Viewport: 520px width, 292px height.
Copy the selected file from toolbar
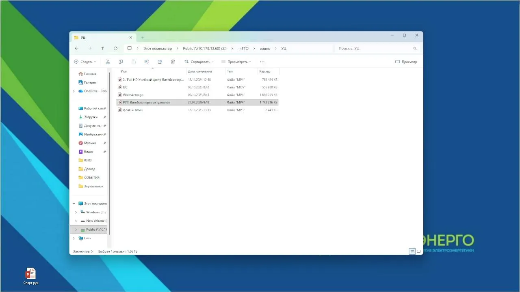[121, 62]
